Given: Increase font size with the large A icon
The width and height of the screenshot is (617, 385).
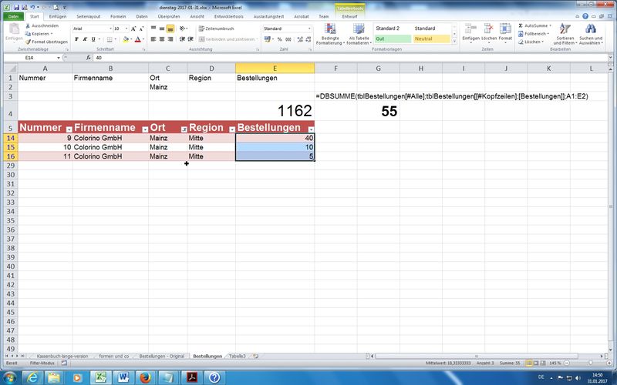Looking at the screenshot, I should (x=133, y=28).
